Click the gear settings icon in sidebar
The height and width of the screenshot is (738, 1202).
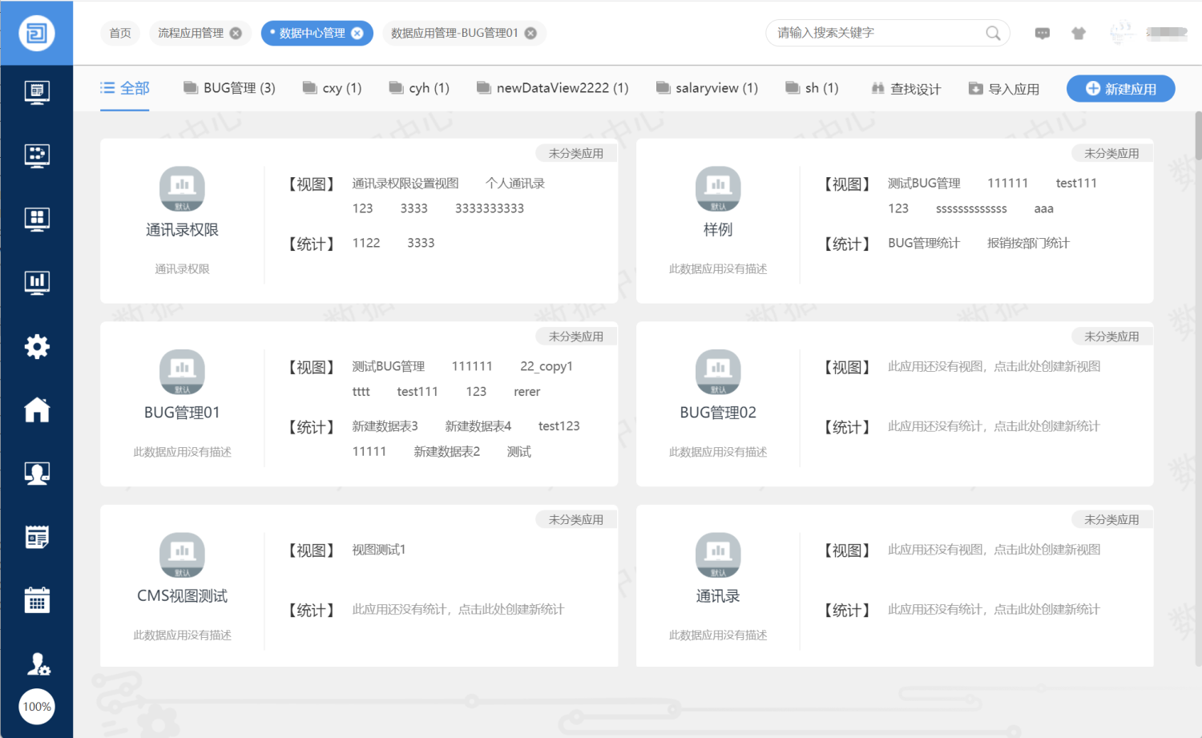point(37,346)
